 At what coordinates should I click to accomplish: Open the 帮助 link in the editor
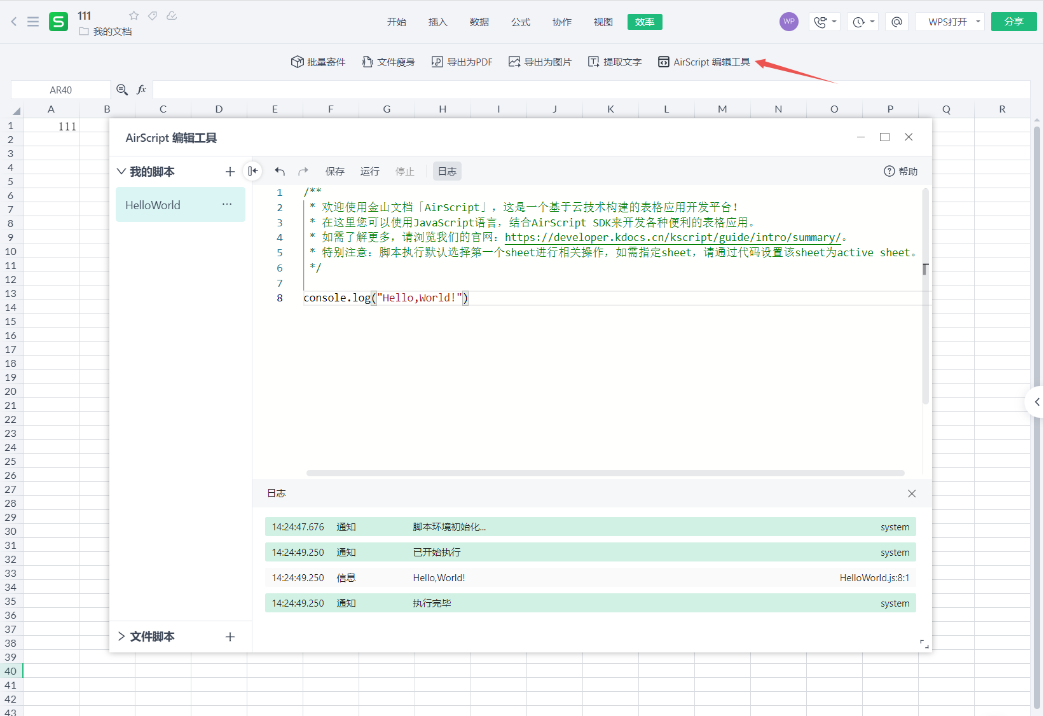point(900,171)
